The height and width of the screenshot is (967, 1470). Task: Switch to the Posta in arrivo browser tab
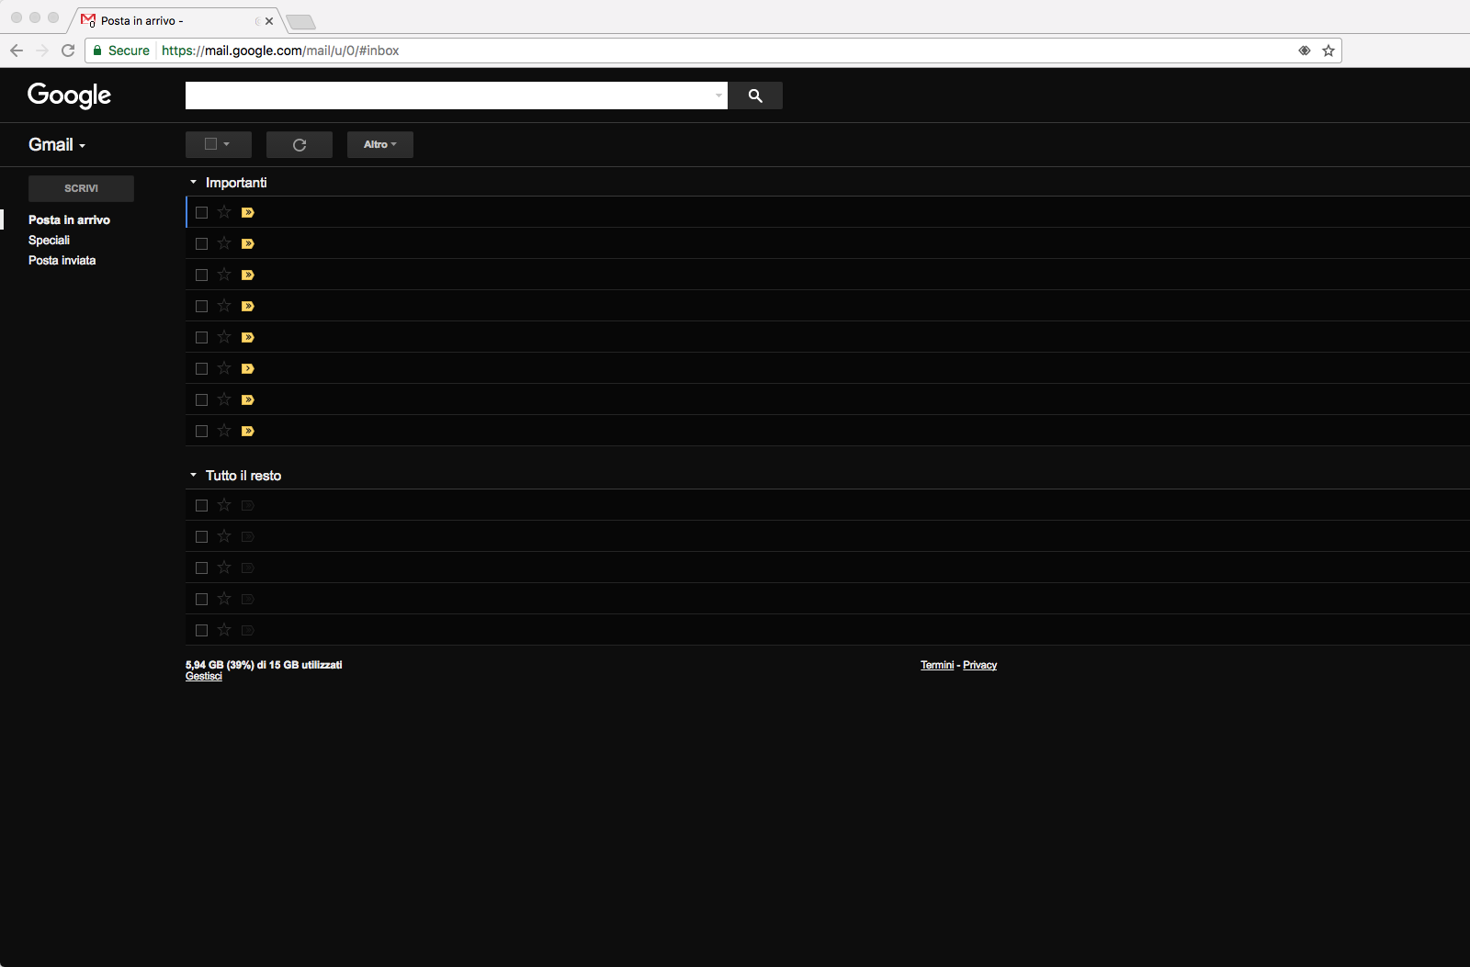tap(175, 21)
